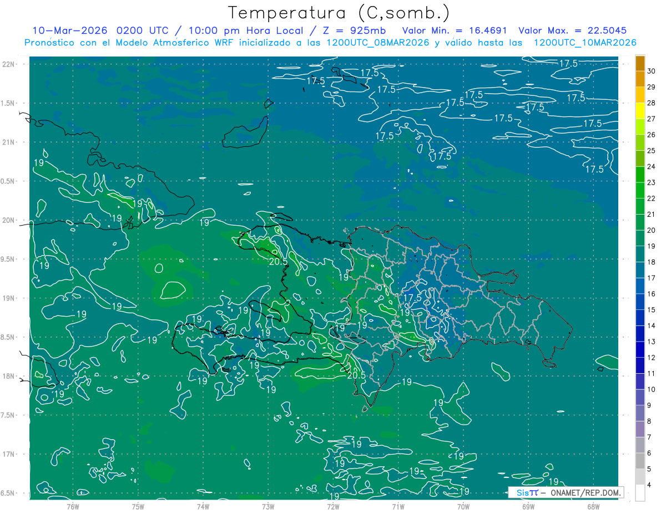Click the legend scale label "16"
Screen dimensions: 666x514
click(x=652, y=294)
